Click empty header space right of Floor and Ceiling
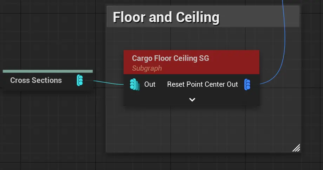 [x=260, y=17]
